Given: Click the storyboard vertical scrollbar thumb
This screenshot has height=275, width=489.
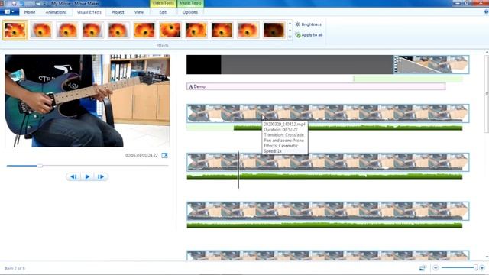Looking at the screenshot, I should (487, 93).
